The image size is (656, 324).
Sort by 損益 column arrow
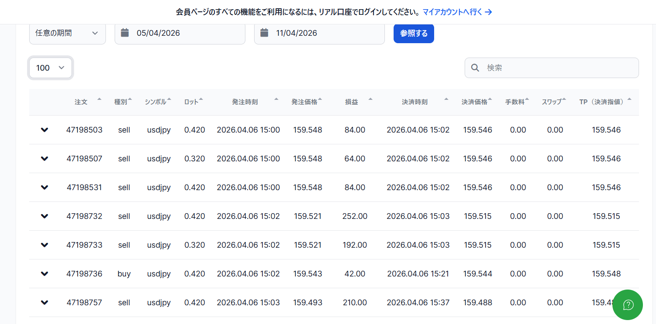coord(370,99)
